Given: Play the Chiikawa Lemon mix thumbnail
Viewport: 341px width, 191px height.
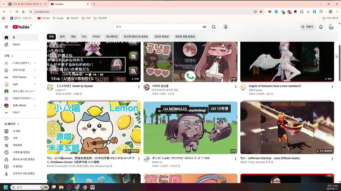Looking at the screenshot, I should point(94,128).
